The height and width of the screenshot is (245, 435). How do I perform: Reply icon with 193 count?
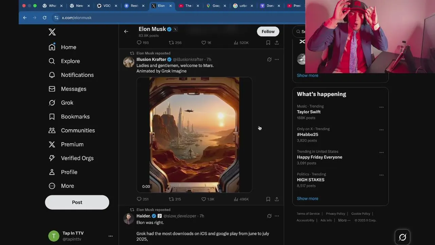point(139,43)
